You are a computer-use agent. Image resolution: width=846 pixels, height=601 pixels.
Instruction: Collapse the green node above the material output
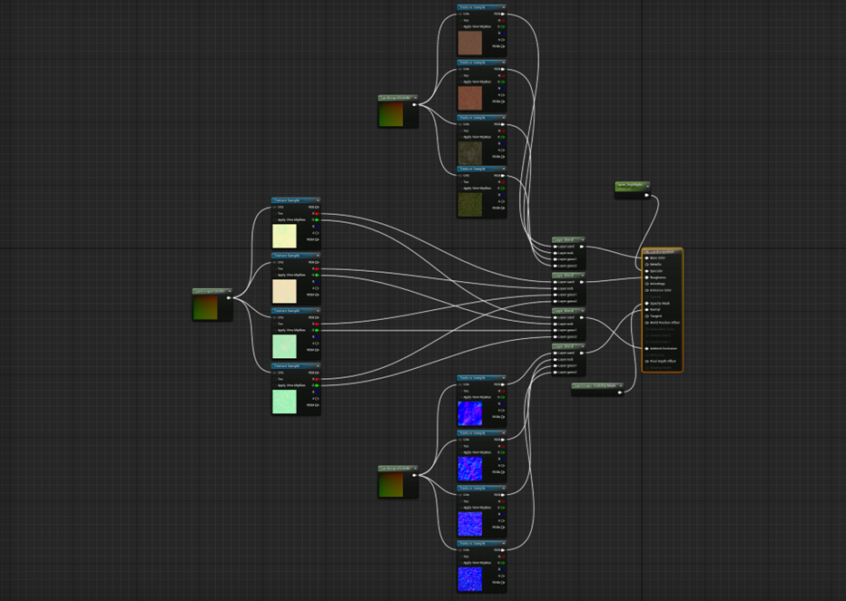tap(645, 184)
